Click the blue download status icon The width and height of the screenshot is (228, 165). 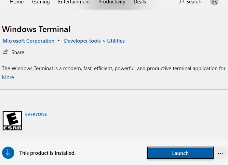pyautogui.click(x=8, y=153)
